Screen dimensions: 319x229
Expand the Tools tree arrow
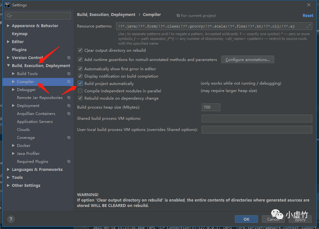(8, 177)
